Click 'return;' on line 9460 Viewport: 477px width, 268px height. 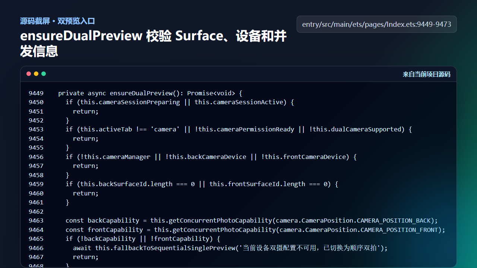click(86, 193)
